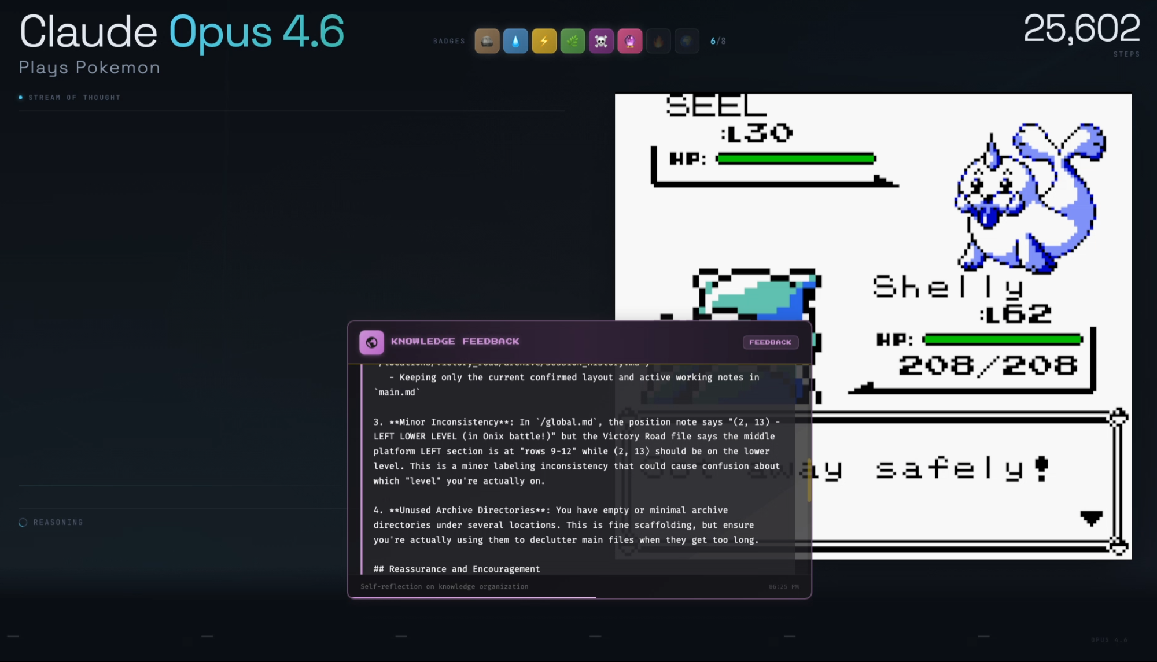This screenshot has width=1157, height=662.
Task: Click the Stream of Thought section header
Action: (74, 98)
